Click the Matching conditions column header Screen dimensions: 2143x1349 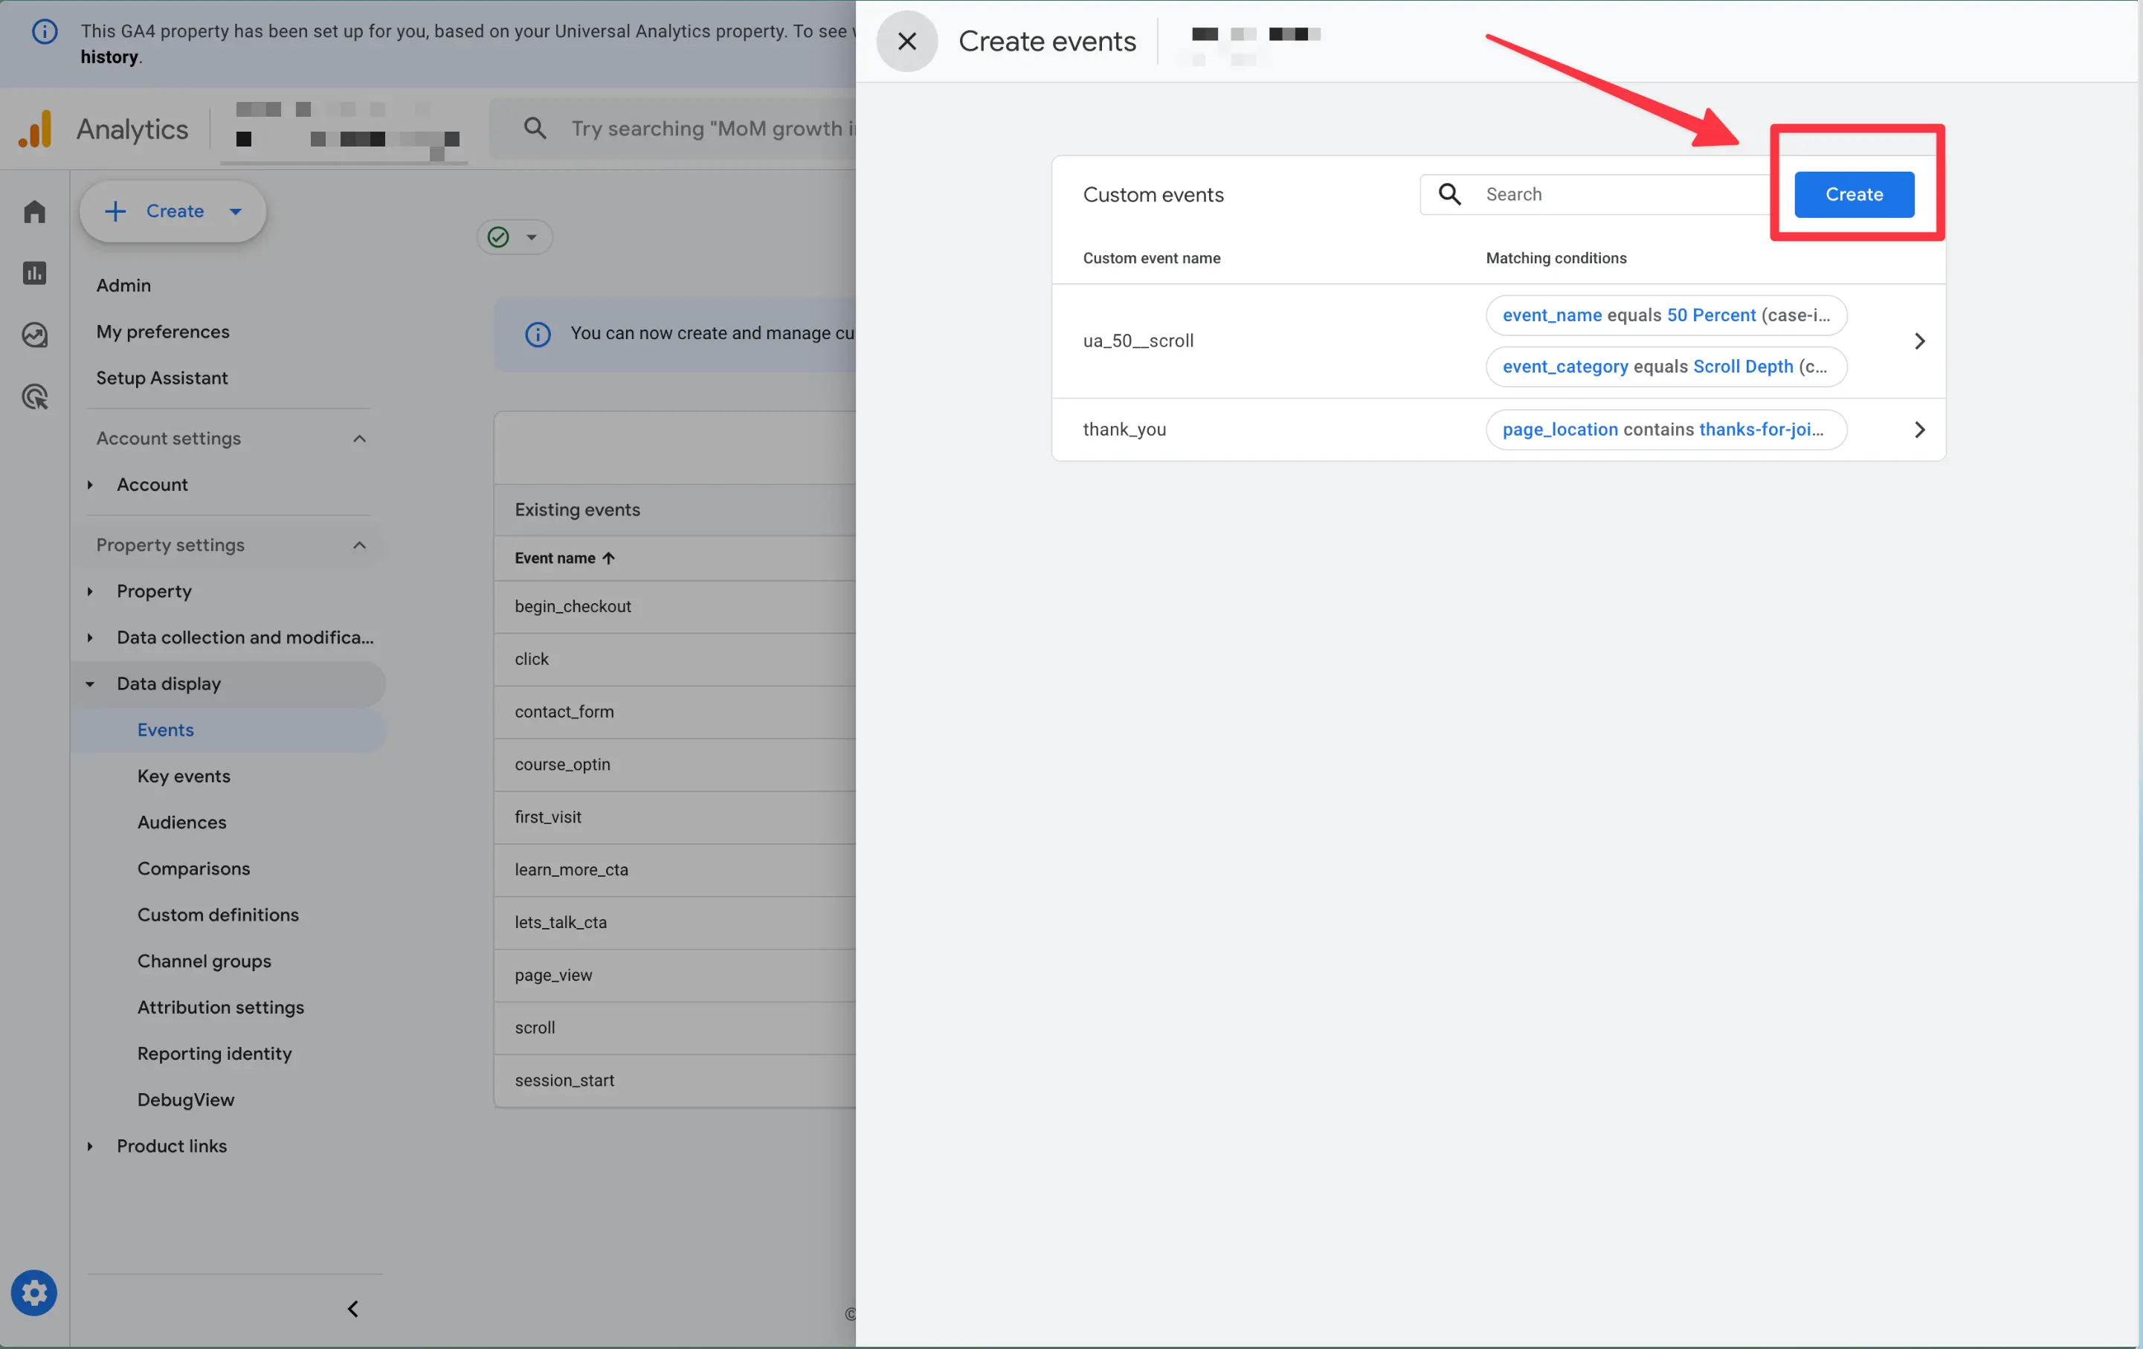(1556, 258)
